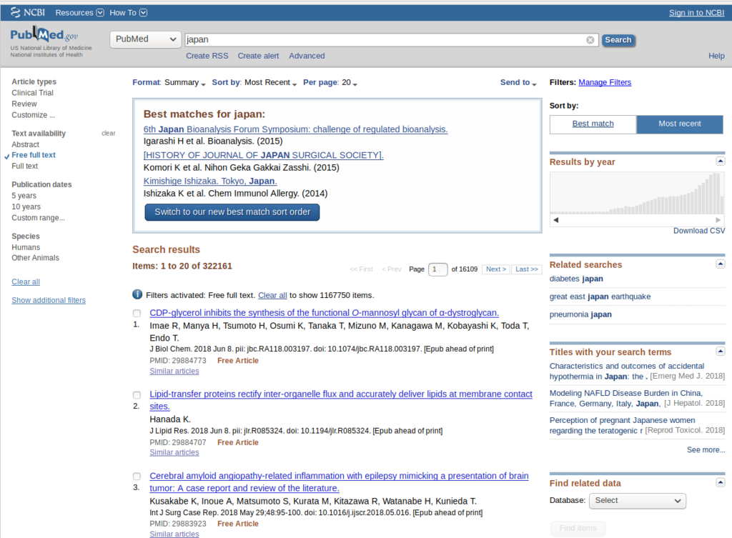Click the NCBI logo icon
Screen dimensions: 732x538
[x=28, y=13]
